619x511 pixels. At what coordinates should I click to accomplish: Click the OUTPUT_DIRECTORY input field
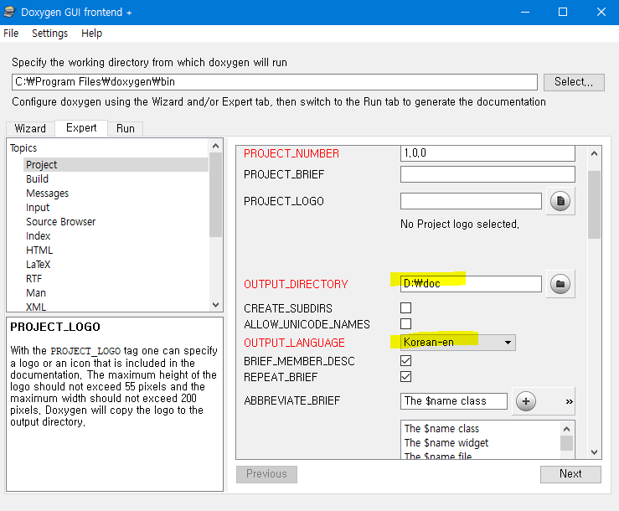pos(471,284)
